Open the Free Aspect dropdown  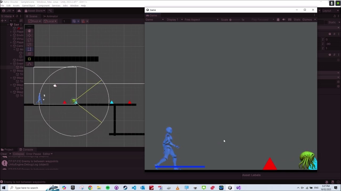tap(202, 20)
